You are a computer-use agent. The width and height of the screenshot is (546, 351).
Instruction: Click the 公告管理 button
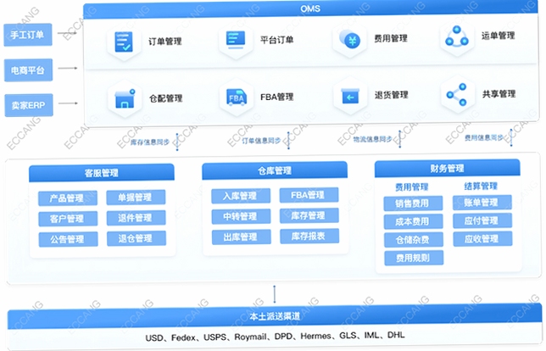point(68,239)
